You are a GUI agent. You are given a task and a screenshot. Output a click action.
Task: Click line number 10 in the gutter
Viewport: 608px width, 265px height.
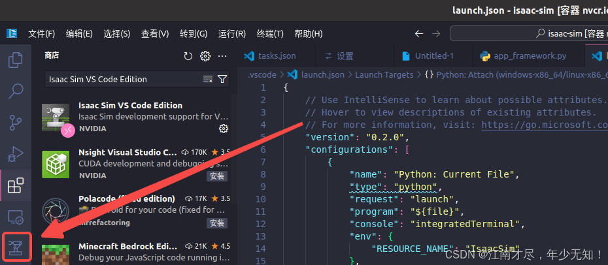[261, 199]
